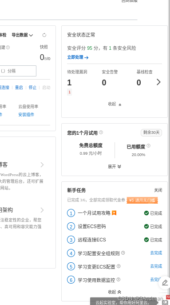
Task: Click the 免费总额度 label
Action: pos(91,145)
